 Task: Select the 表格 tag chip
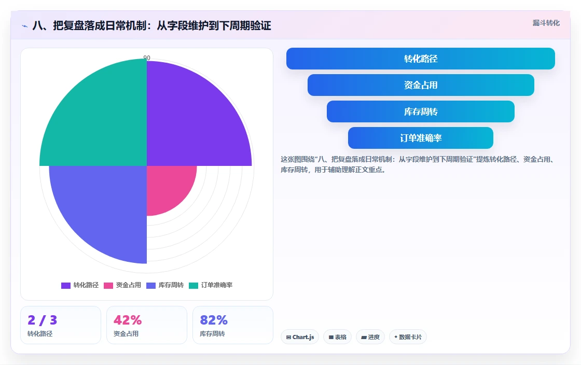[338, 337]
